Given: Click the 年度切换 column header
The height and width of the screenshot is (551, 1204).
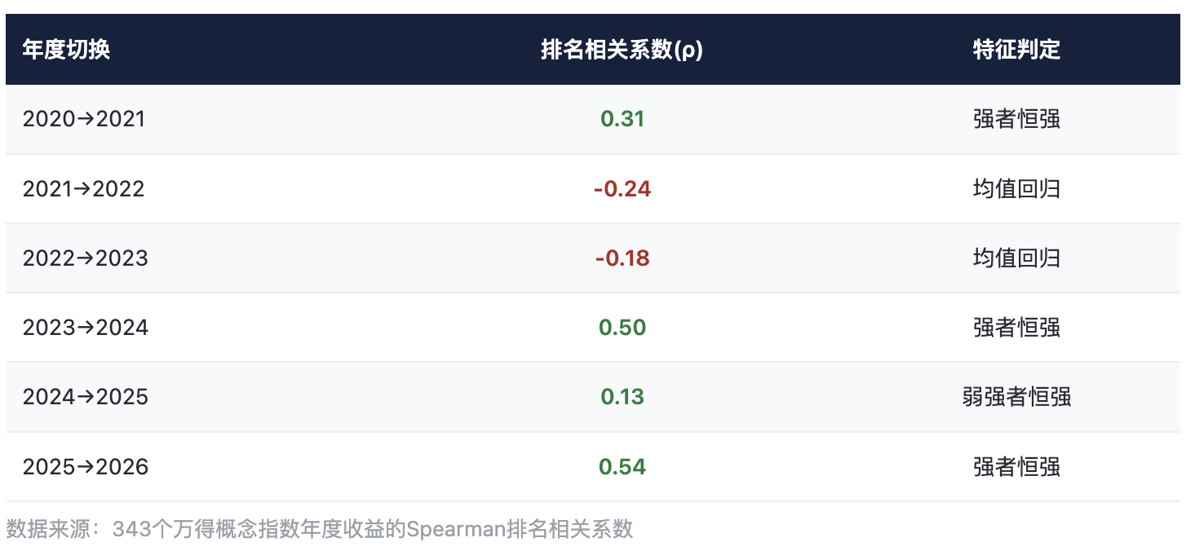Looking at the screenshot, I should pyautogui.click(x=66, y=50).
